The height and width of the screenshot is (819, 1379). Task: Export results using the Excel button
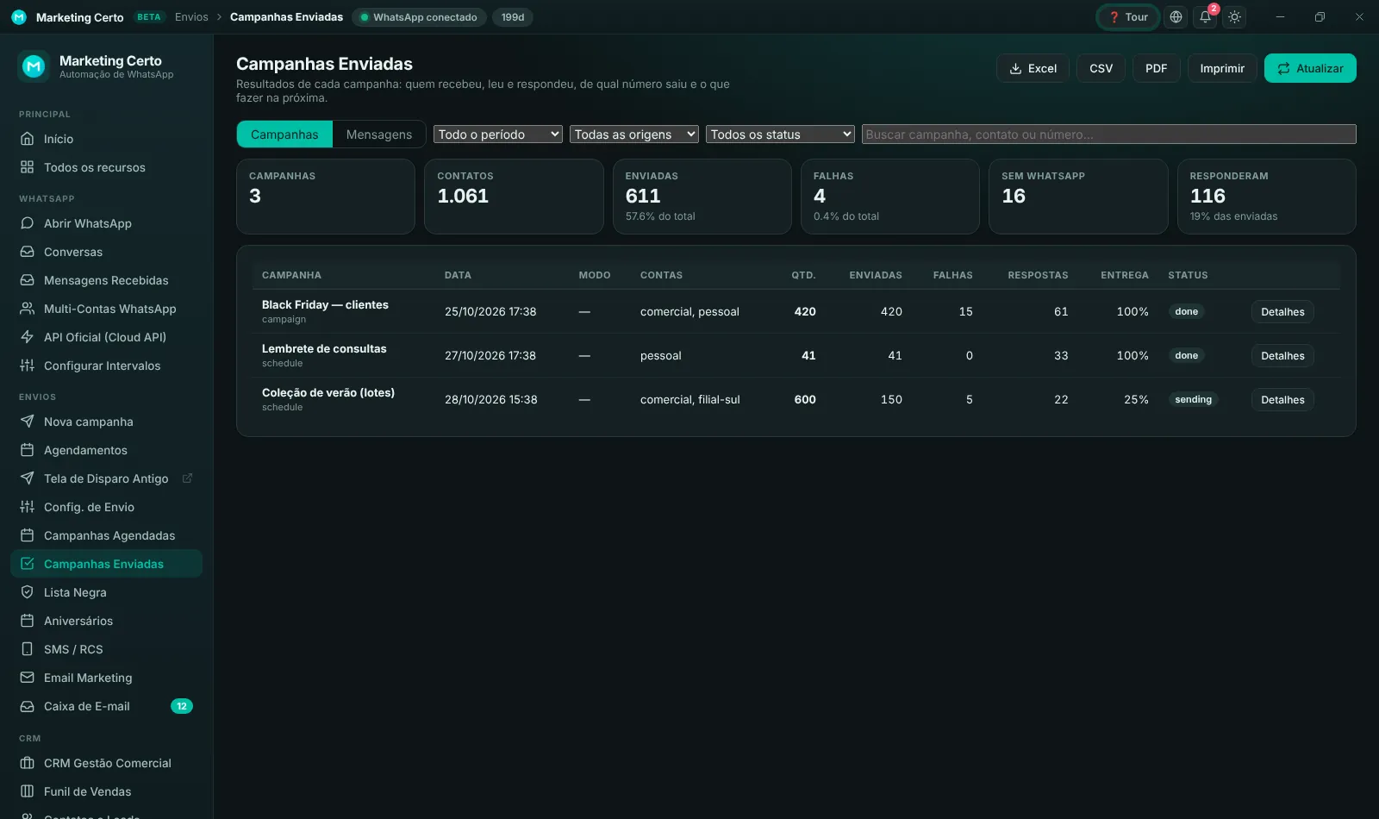(x=1033, y=68)
